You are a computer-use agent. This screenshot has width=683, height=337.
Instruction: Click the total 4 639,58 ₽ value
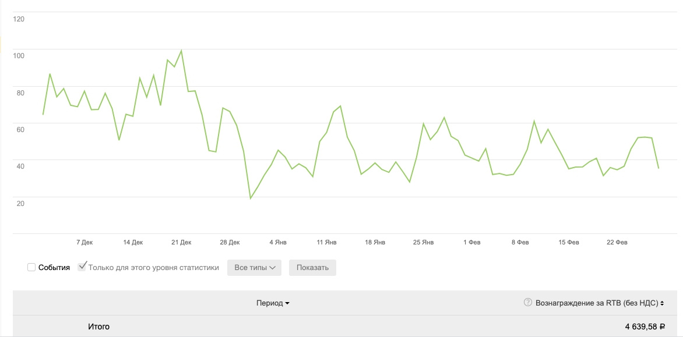[x=645, y=327]
